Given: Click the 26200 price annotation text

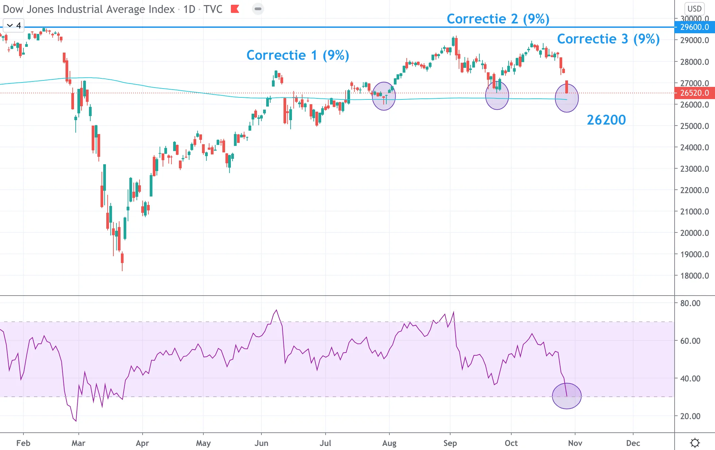Looking at the screenshot, I should tap(606, 120).
